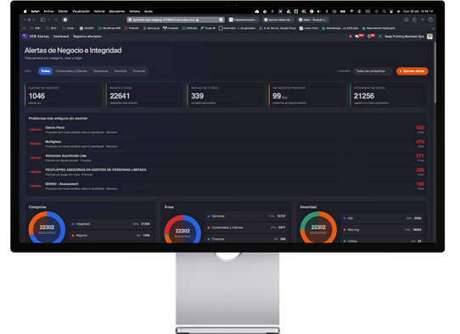460x334 pixels.
Task: Open the Registros afectados menu item
Action: pos(87,36)
